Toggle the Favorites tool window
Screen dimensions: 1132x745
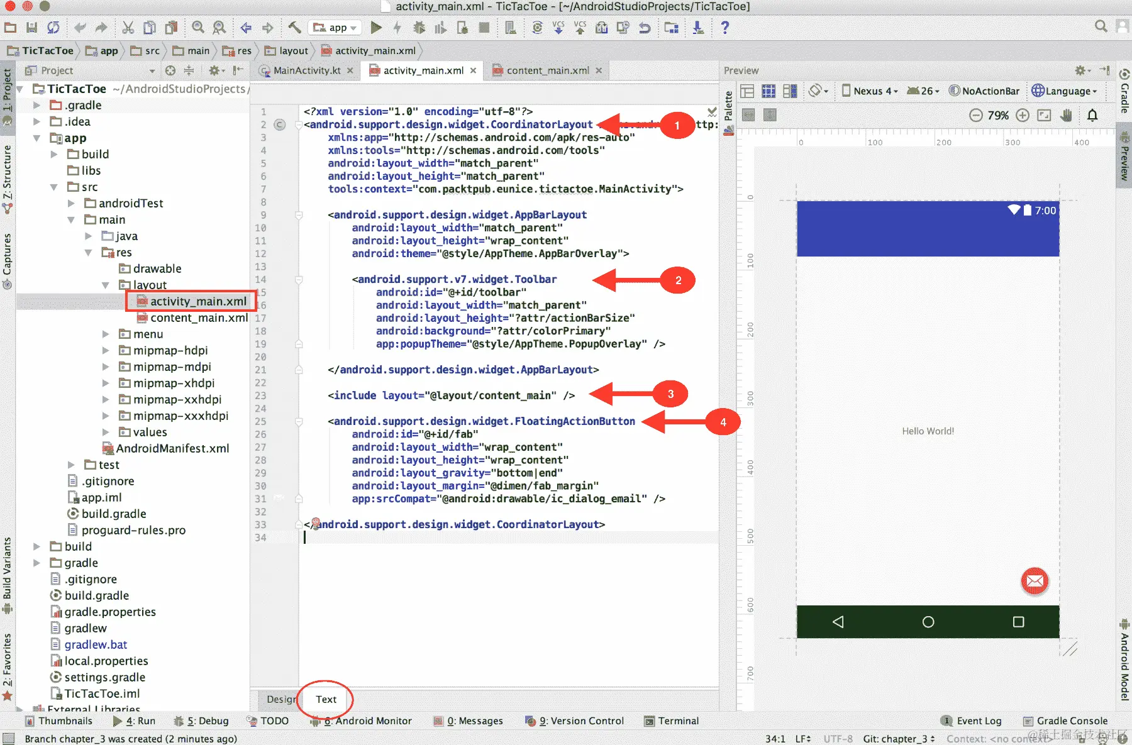(x=8, y=666)
